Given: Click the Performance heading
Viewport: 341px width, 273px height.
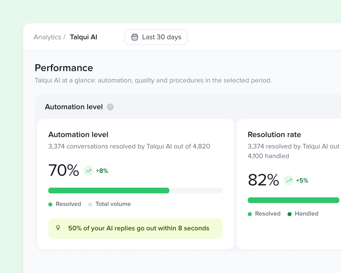Looking at the screenshot, I should (64, 68).
